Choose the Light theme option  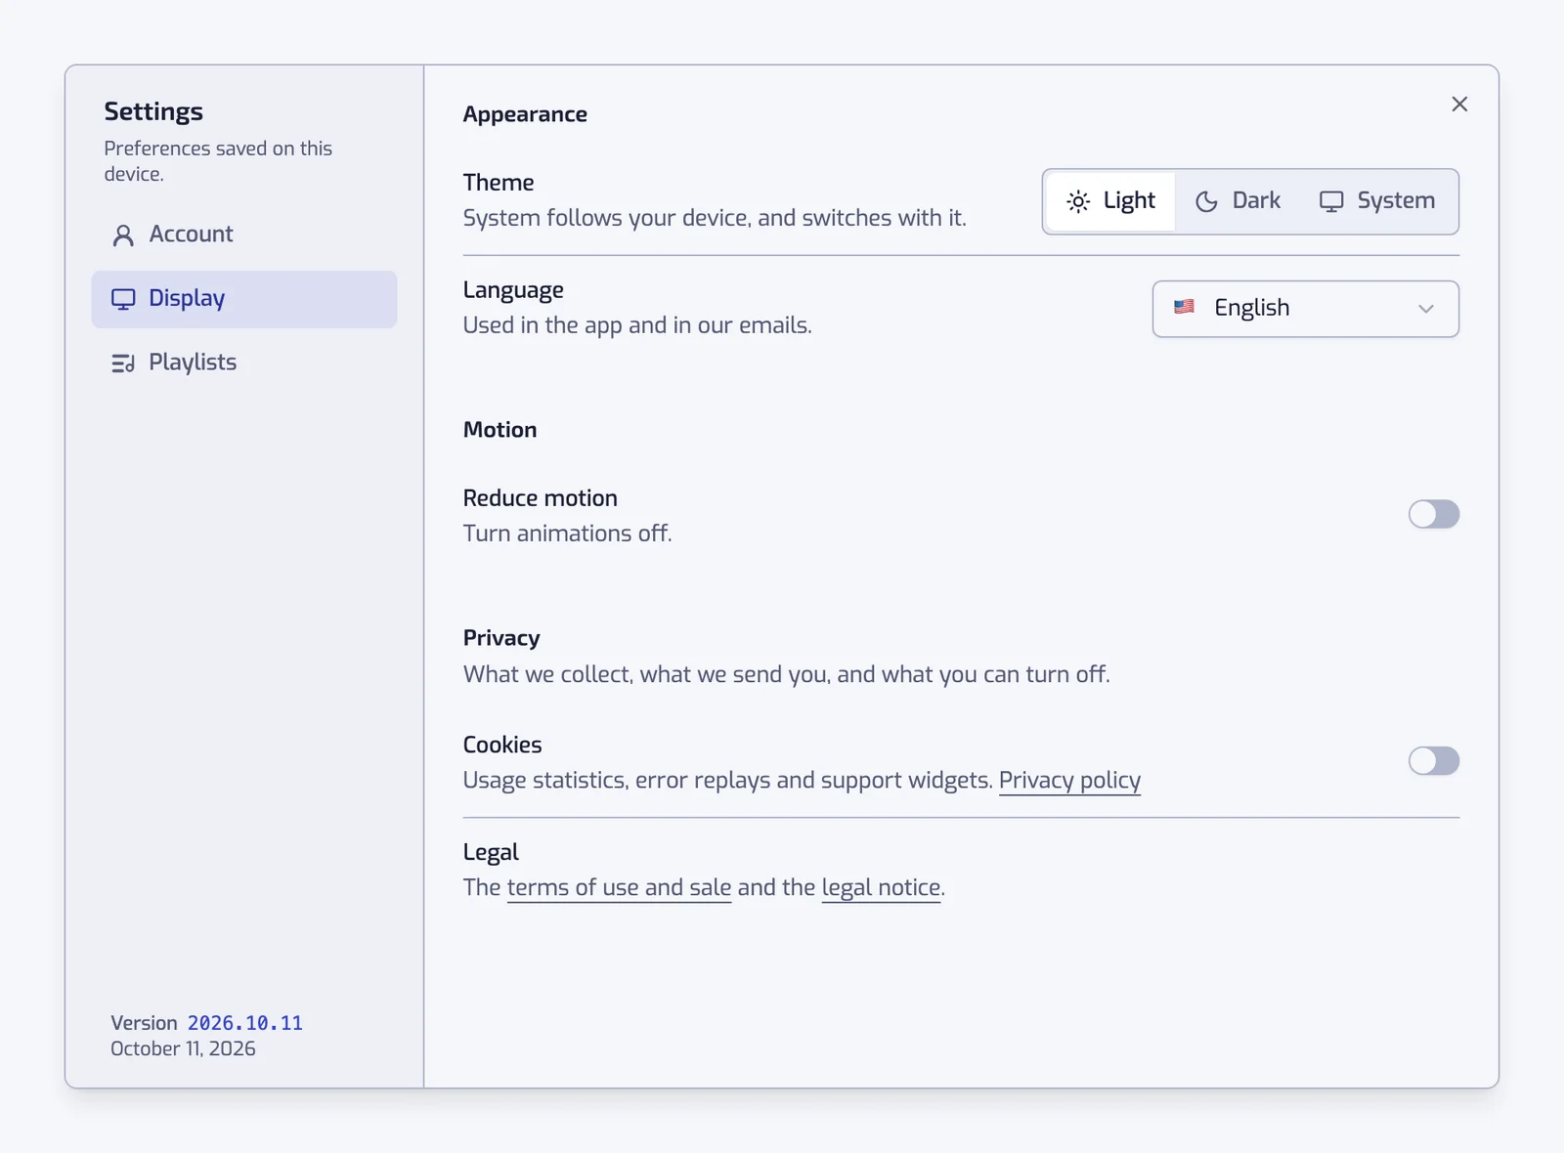click(1110, 201)
